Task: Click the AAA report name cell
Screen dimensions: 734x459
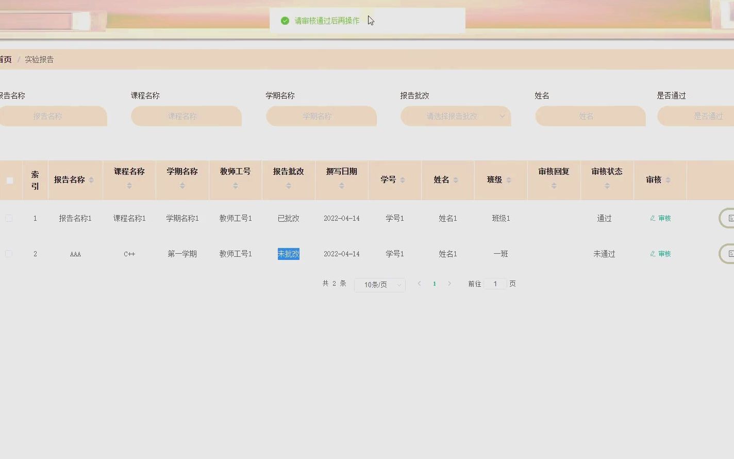Action: click(x=75, y=254)
